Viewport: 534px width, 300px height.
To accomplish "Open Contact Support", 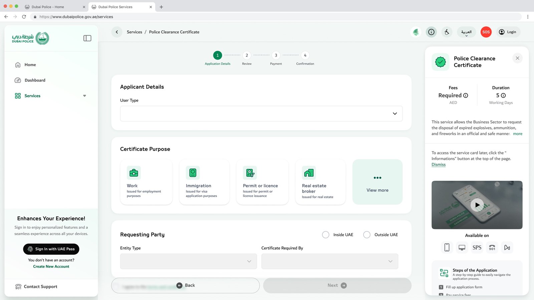I will click(x=36, y=287).
